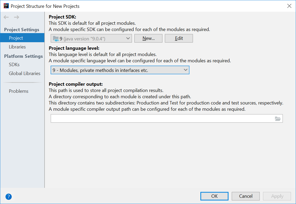Click the forward navigation arrow

coord(16,17)
